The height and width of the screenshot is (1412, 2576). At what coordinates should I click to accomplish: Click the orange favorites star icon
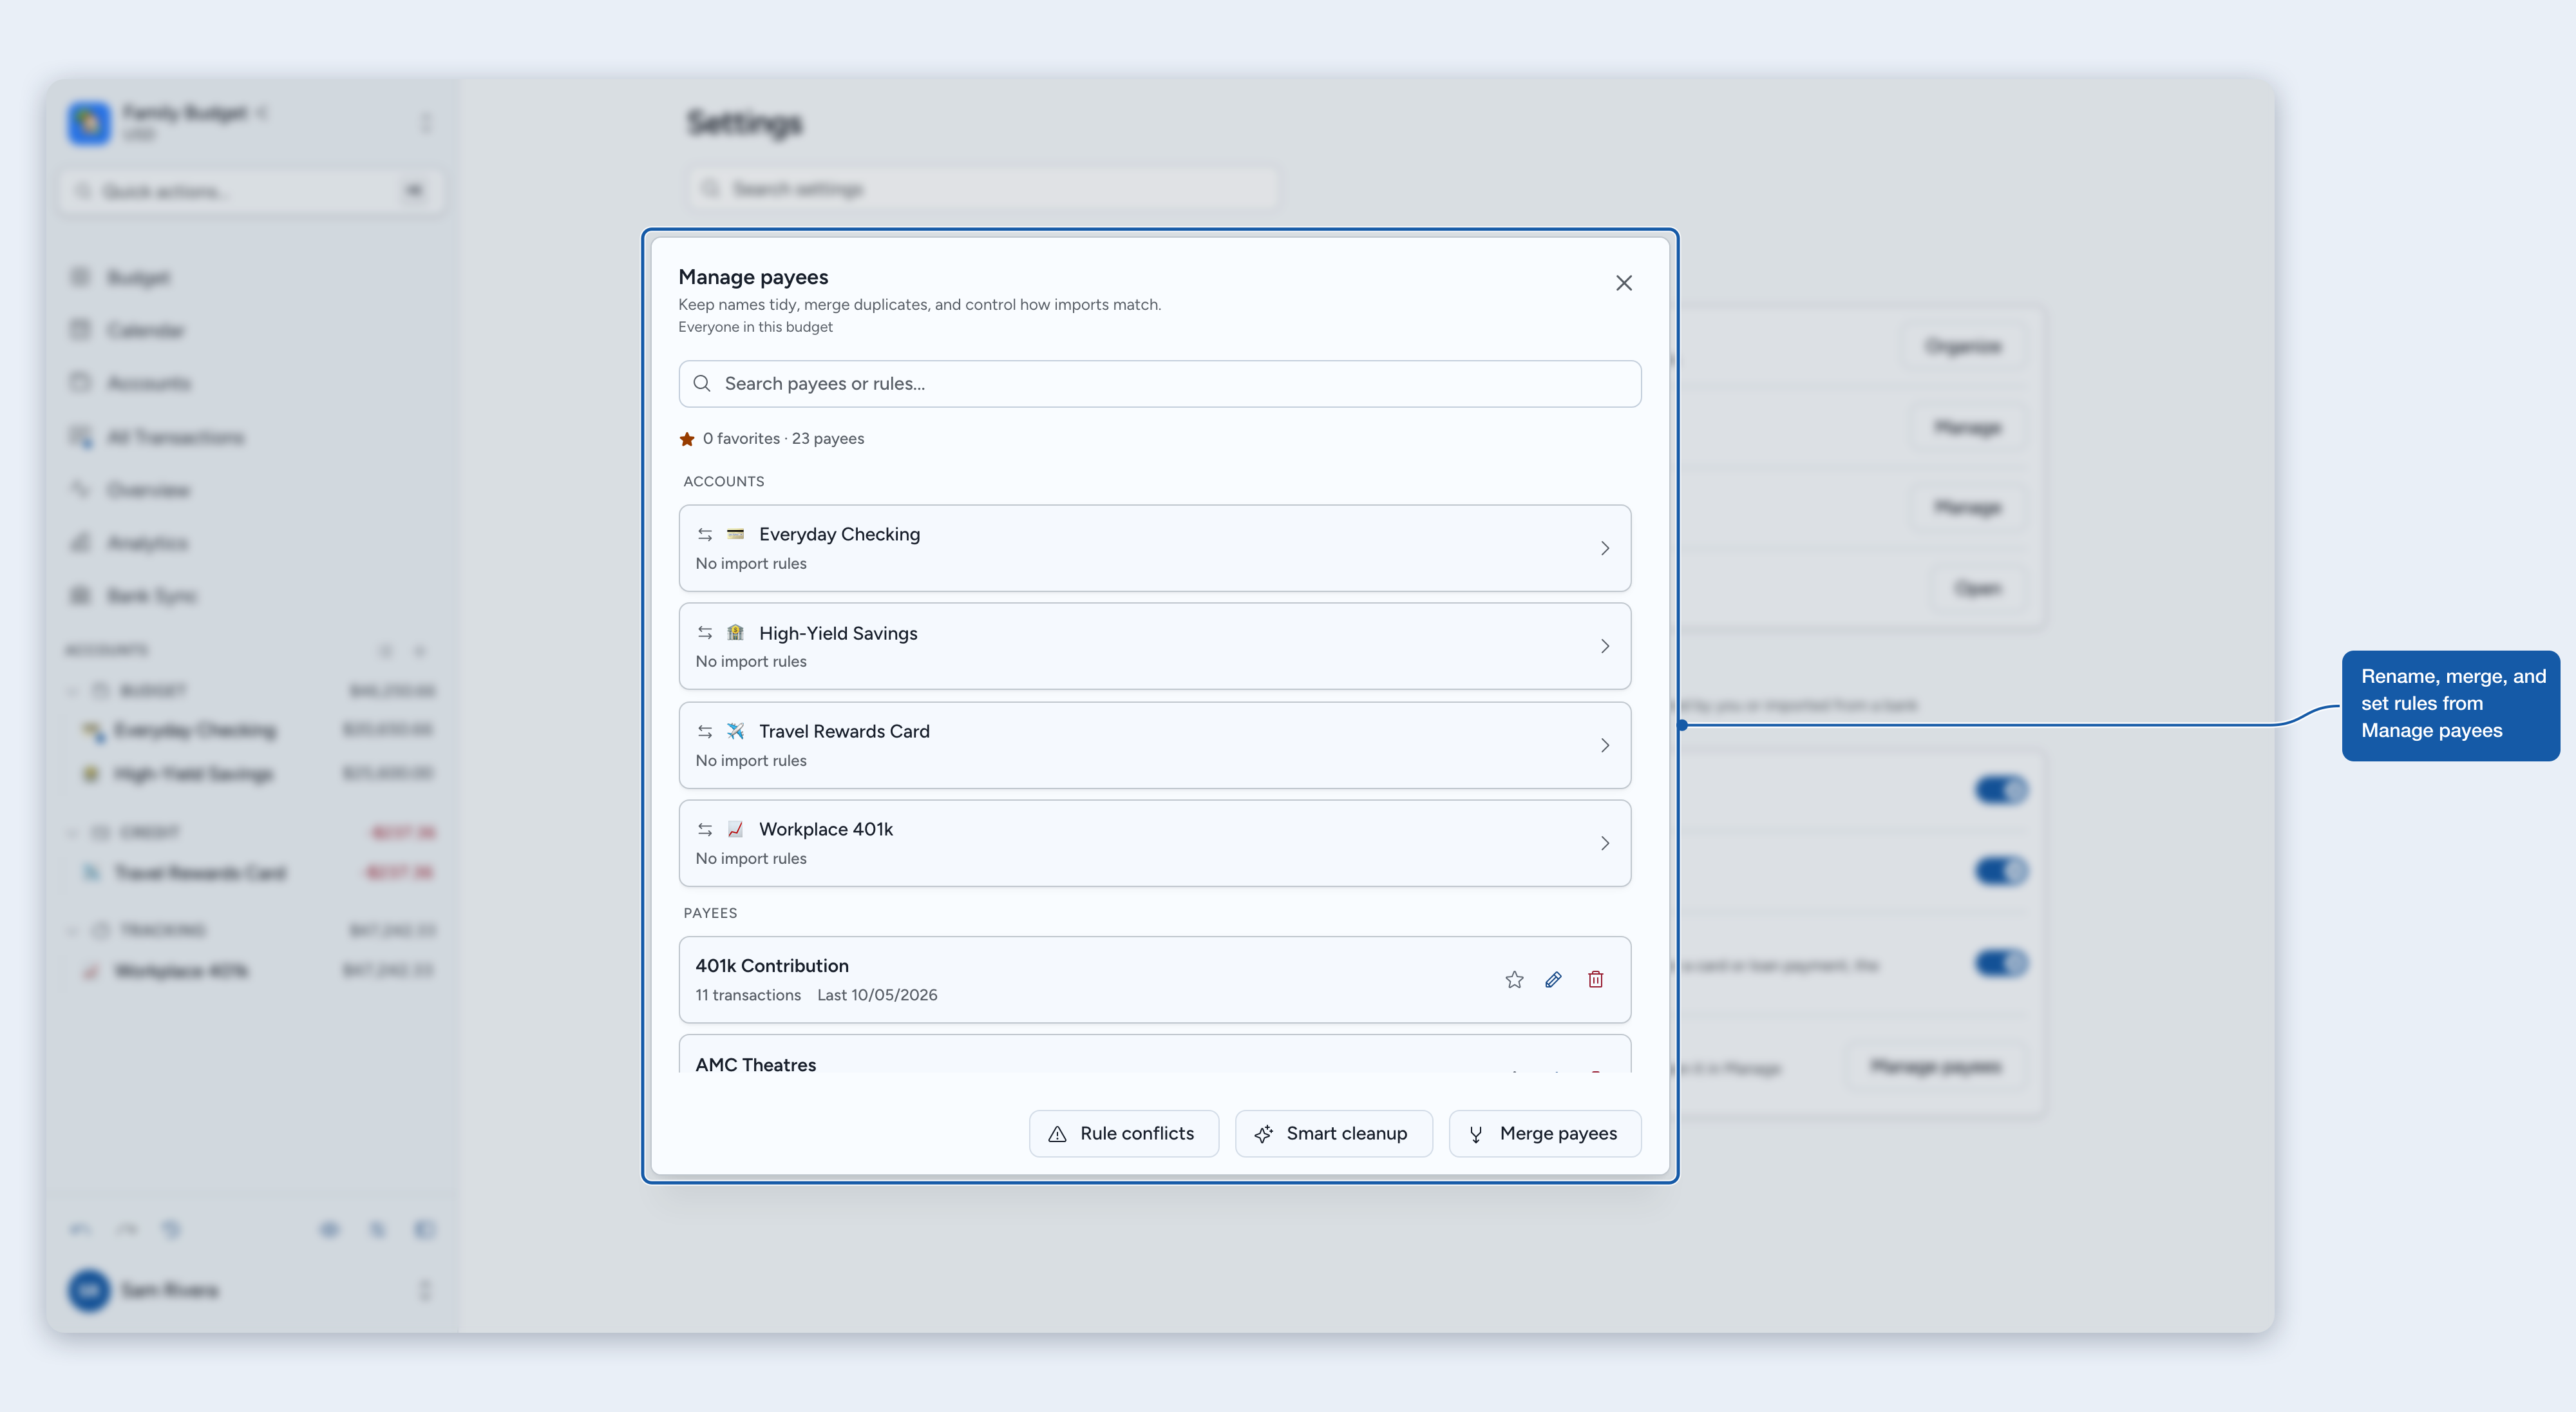687,439
